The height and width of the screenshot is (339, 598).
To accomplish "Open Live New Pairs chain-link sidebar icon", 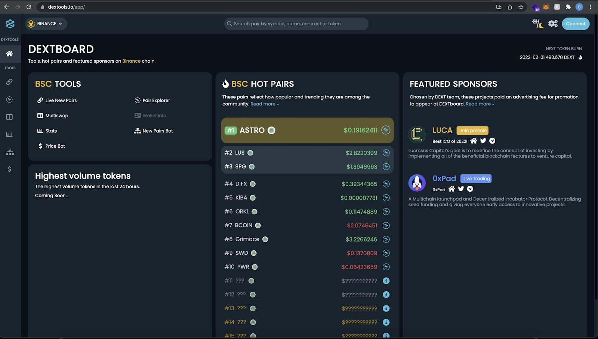I will (9, 82).
